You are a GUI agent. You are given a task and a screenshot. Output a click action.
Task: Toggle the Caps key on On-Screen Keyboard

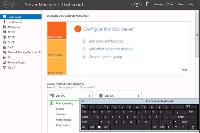(85, 117)
